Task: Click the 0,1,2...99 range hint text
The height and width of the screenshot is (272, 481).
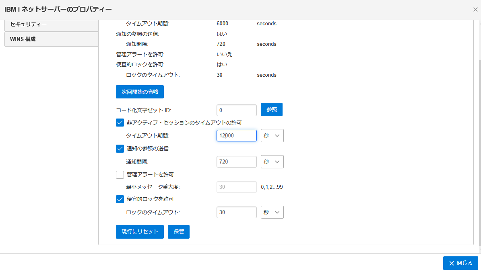Action: [x=272, y=187]
